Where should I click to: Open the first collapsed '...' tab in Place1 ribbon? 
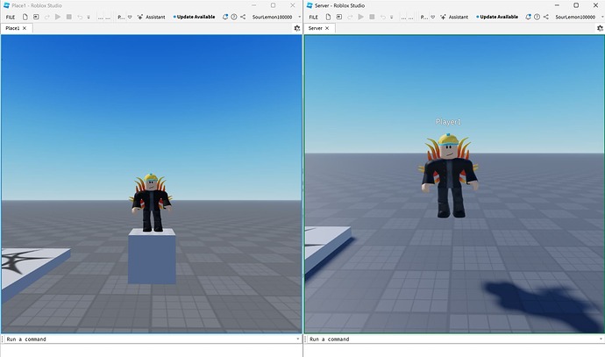tap(100, 18)
